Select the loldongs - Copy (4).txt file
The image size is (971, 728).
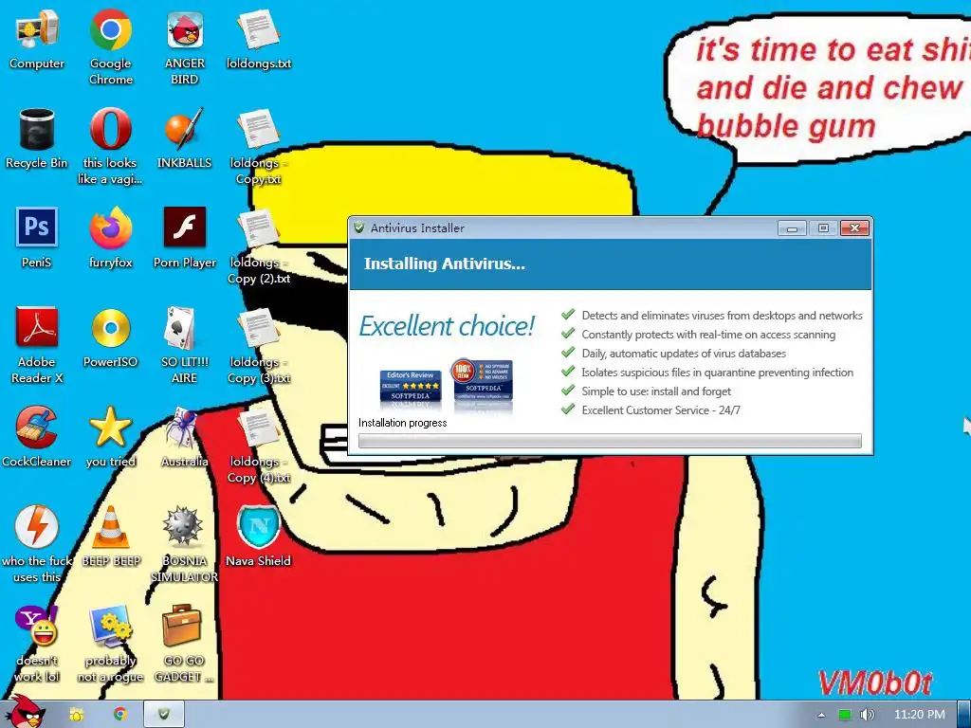[x=258, y=445]
